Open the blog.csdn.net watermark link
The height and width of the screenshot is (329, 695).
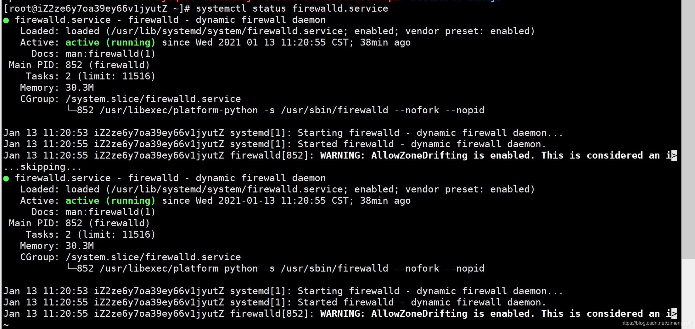coord(656,323)
